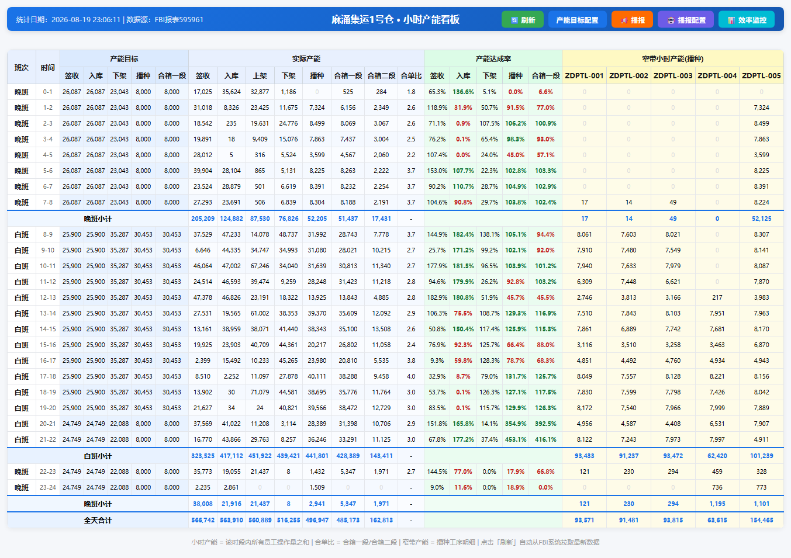This screenshot has width=791, height=558.
Task: Click the 窄带小时产能(播种) header
Action: click(672, 58)
